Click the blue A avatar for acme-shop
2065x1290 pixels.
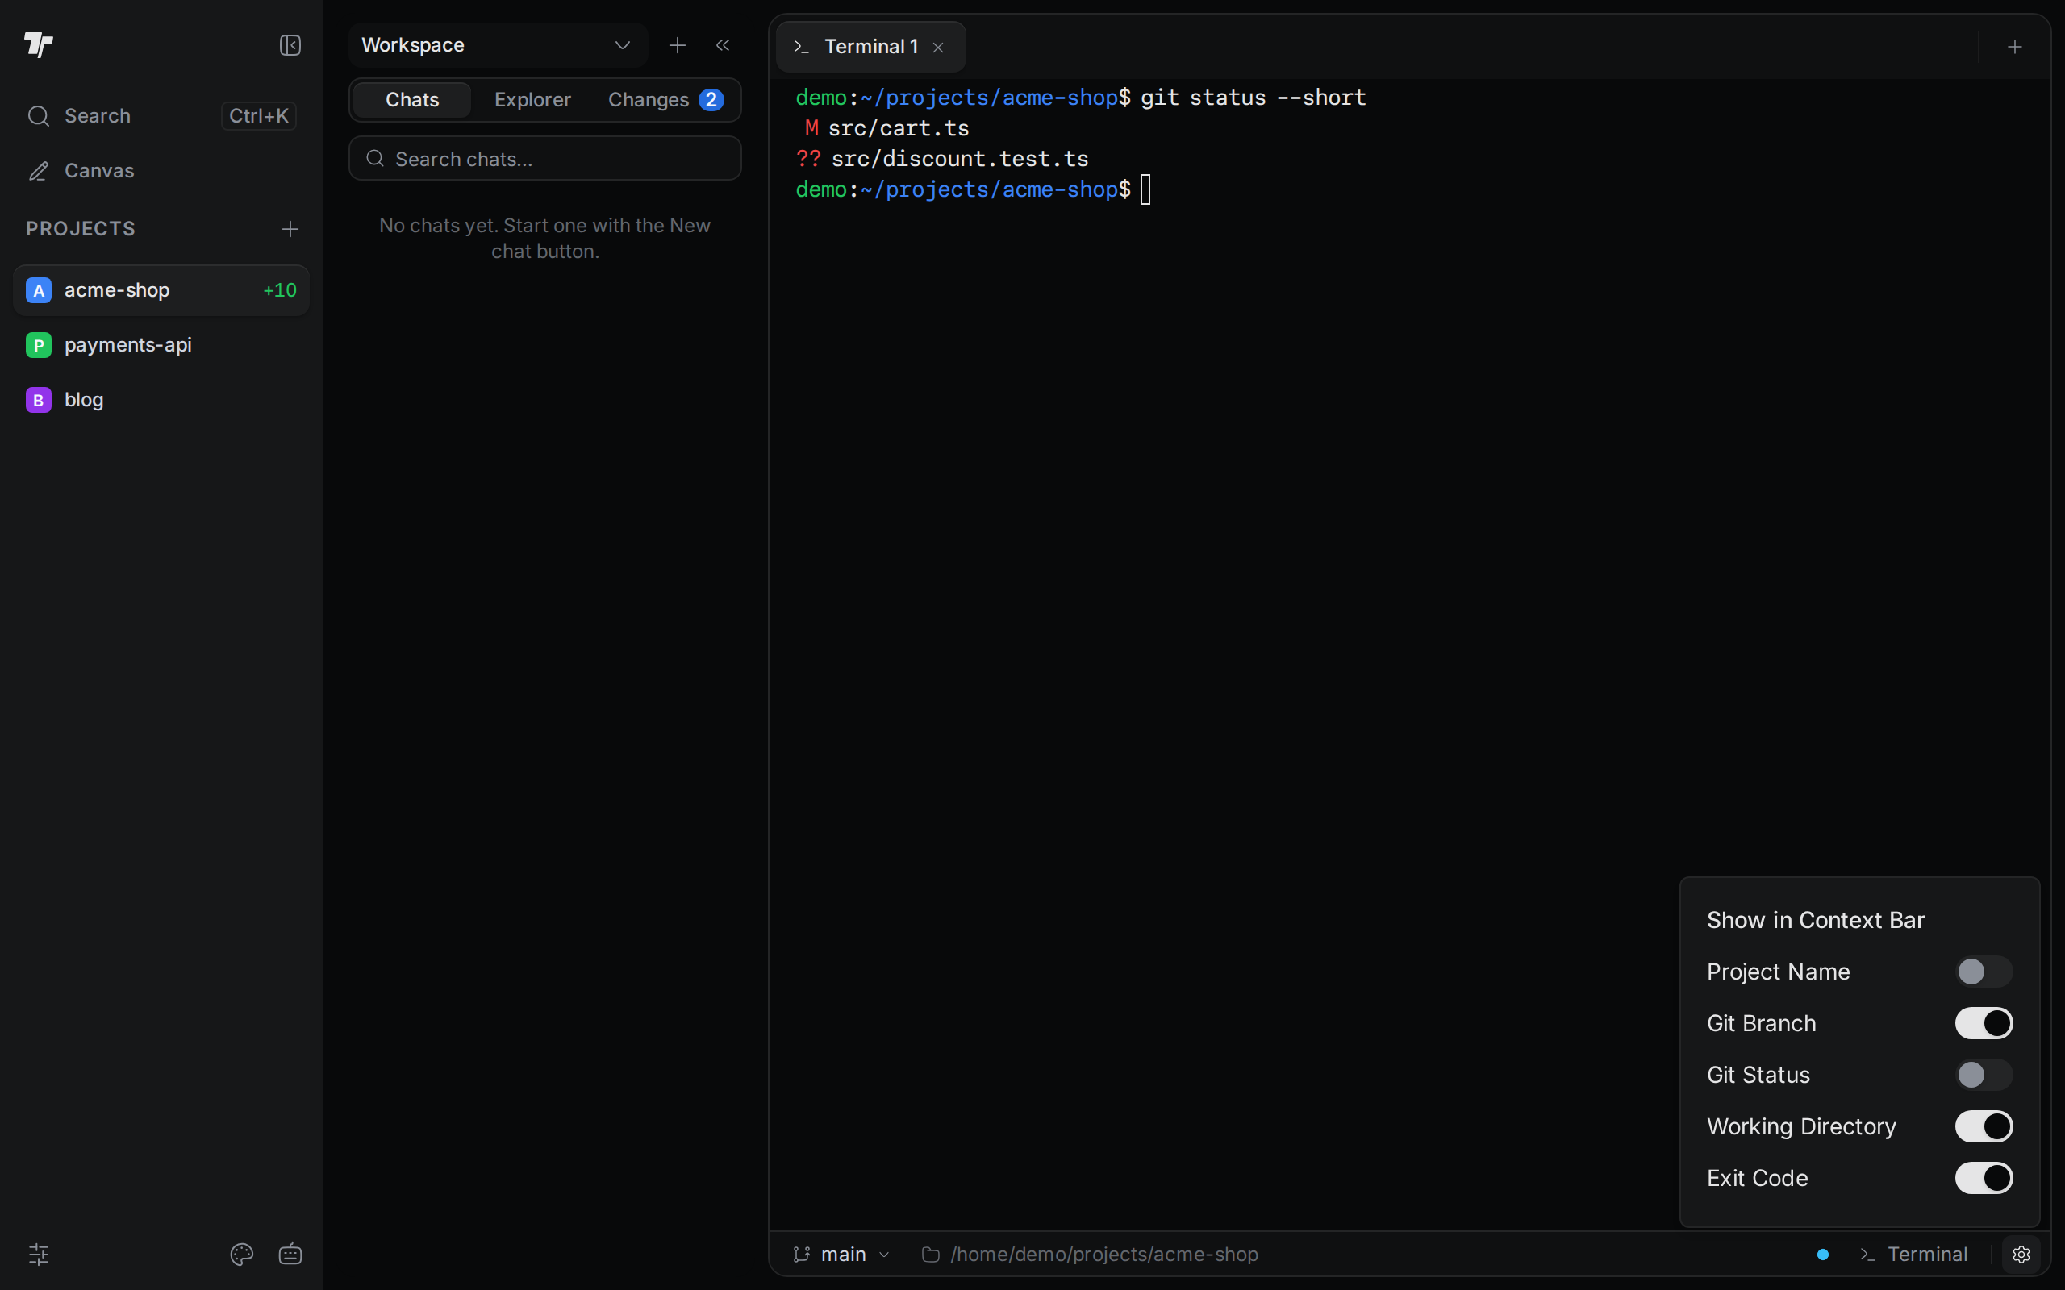[x=39, y=290]
